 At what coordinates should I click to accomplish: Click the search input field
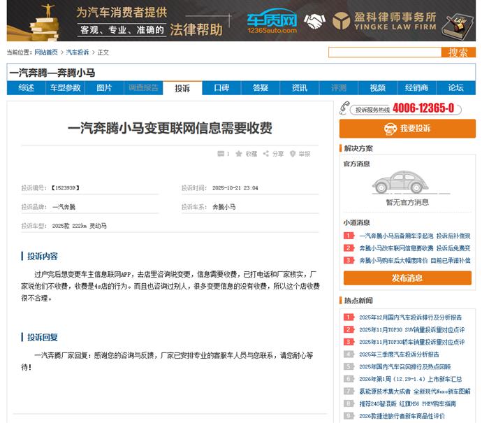tap(384, 52)
